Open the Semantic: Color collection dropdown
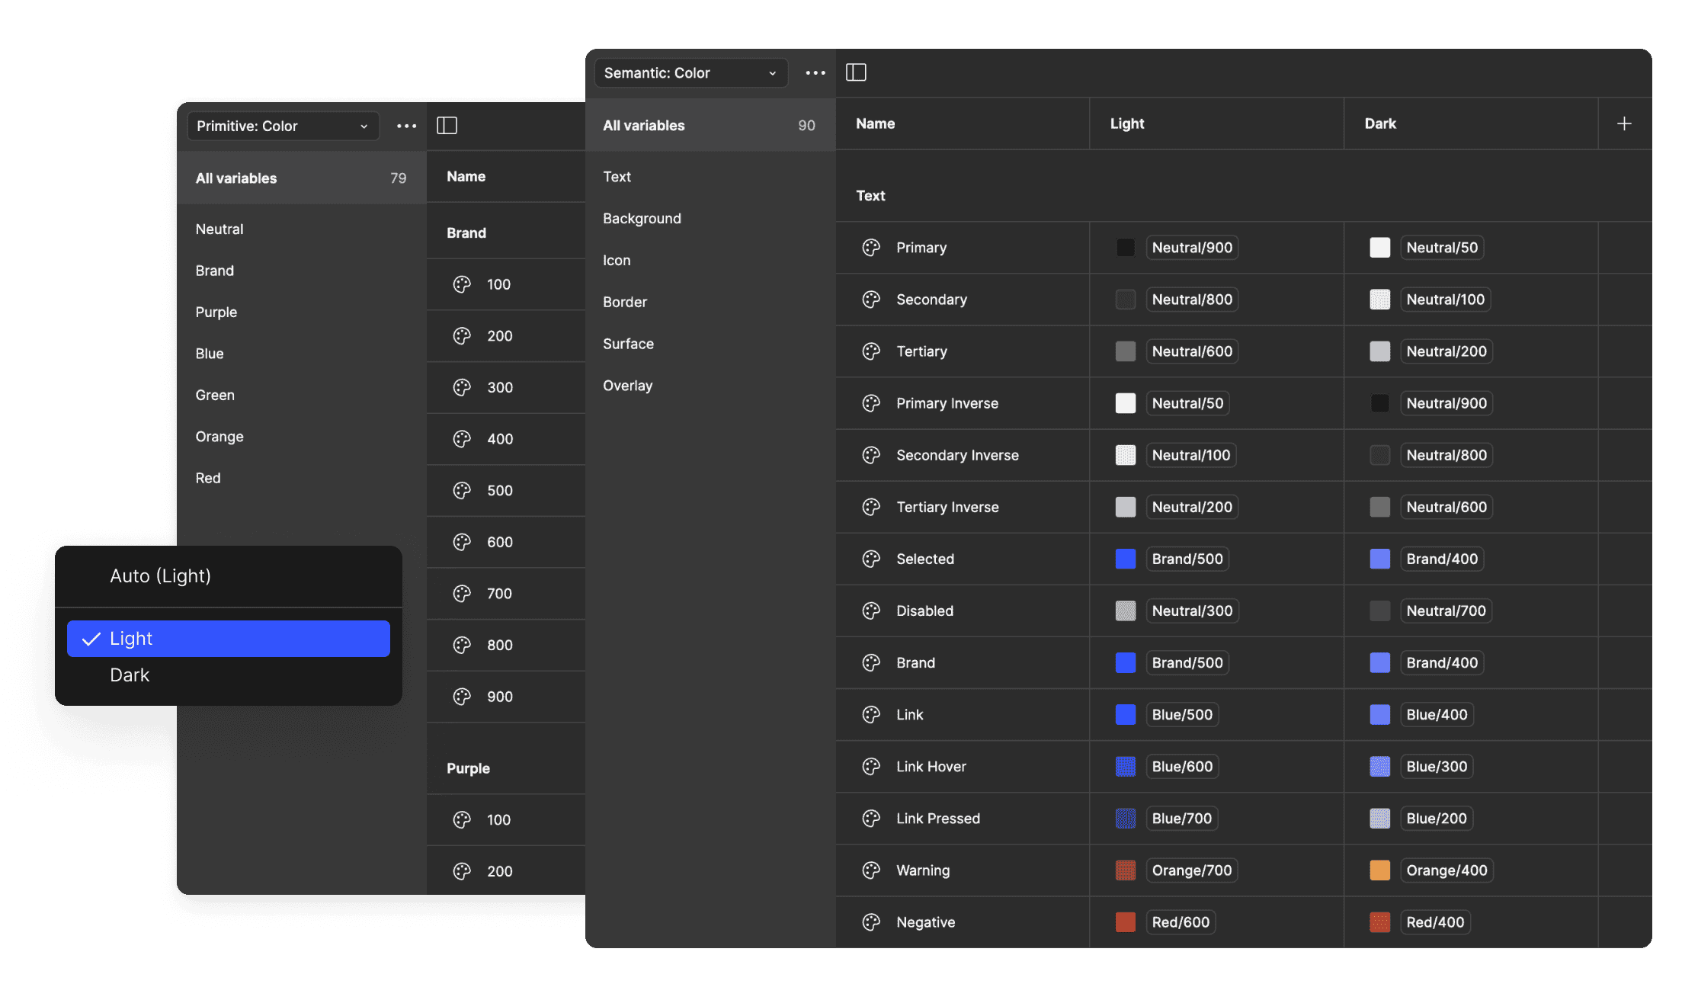The width and height of the screenshot is (1698, 1000). point(690,72)
